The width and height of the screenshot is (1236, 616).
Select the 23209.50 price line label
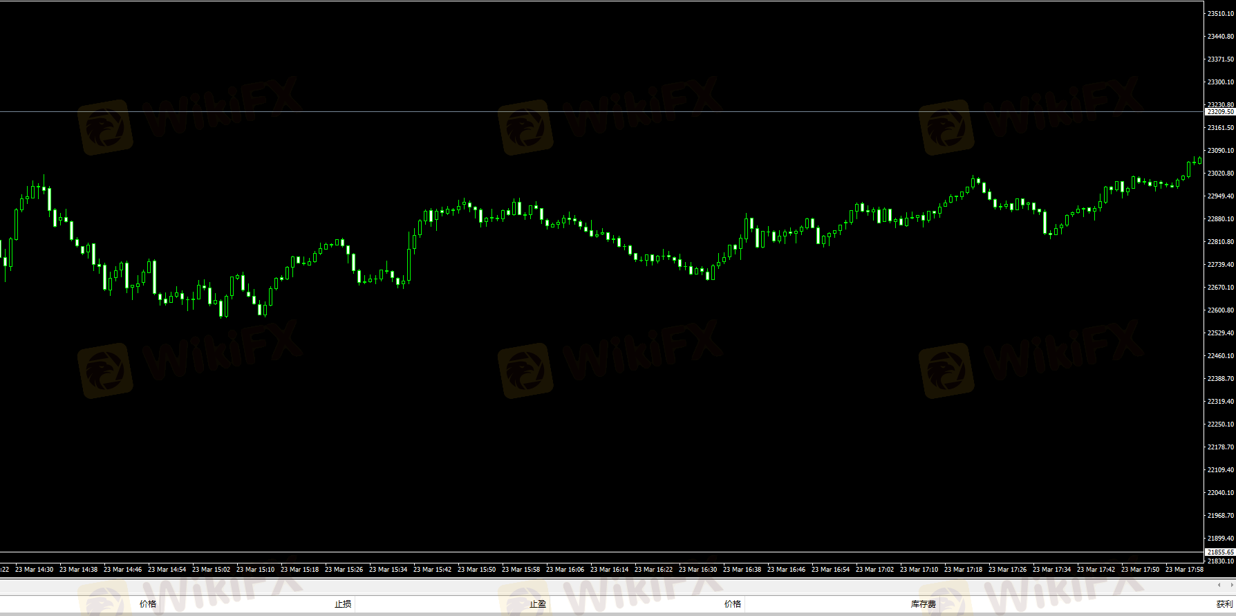tap(1220, 111)
